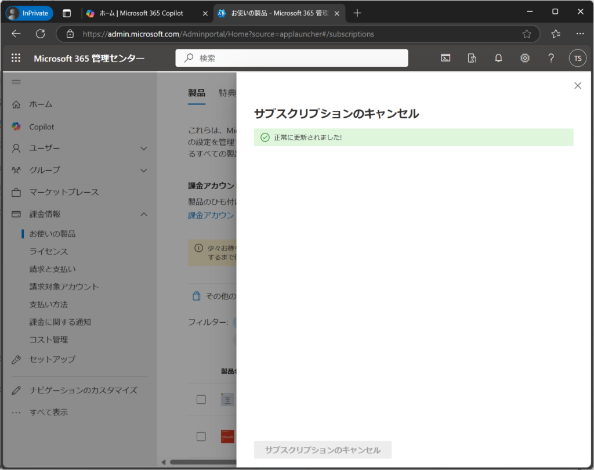Collapse the navigation hamburger menu
Viewport: 594px width, 470px height.
click(x=16, y=82)
